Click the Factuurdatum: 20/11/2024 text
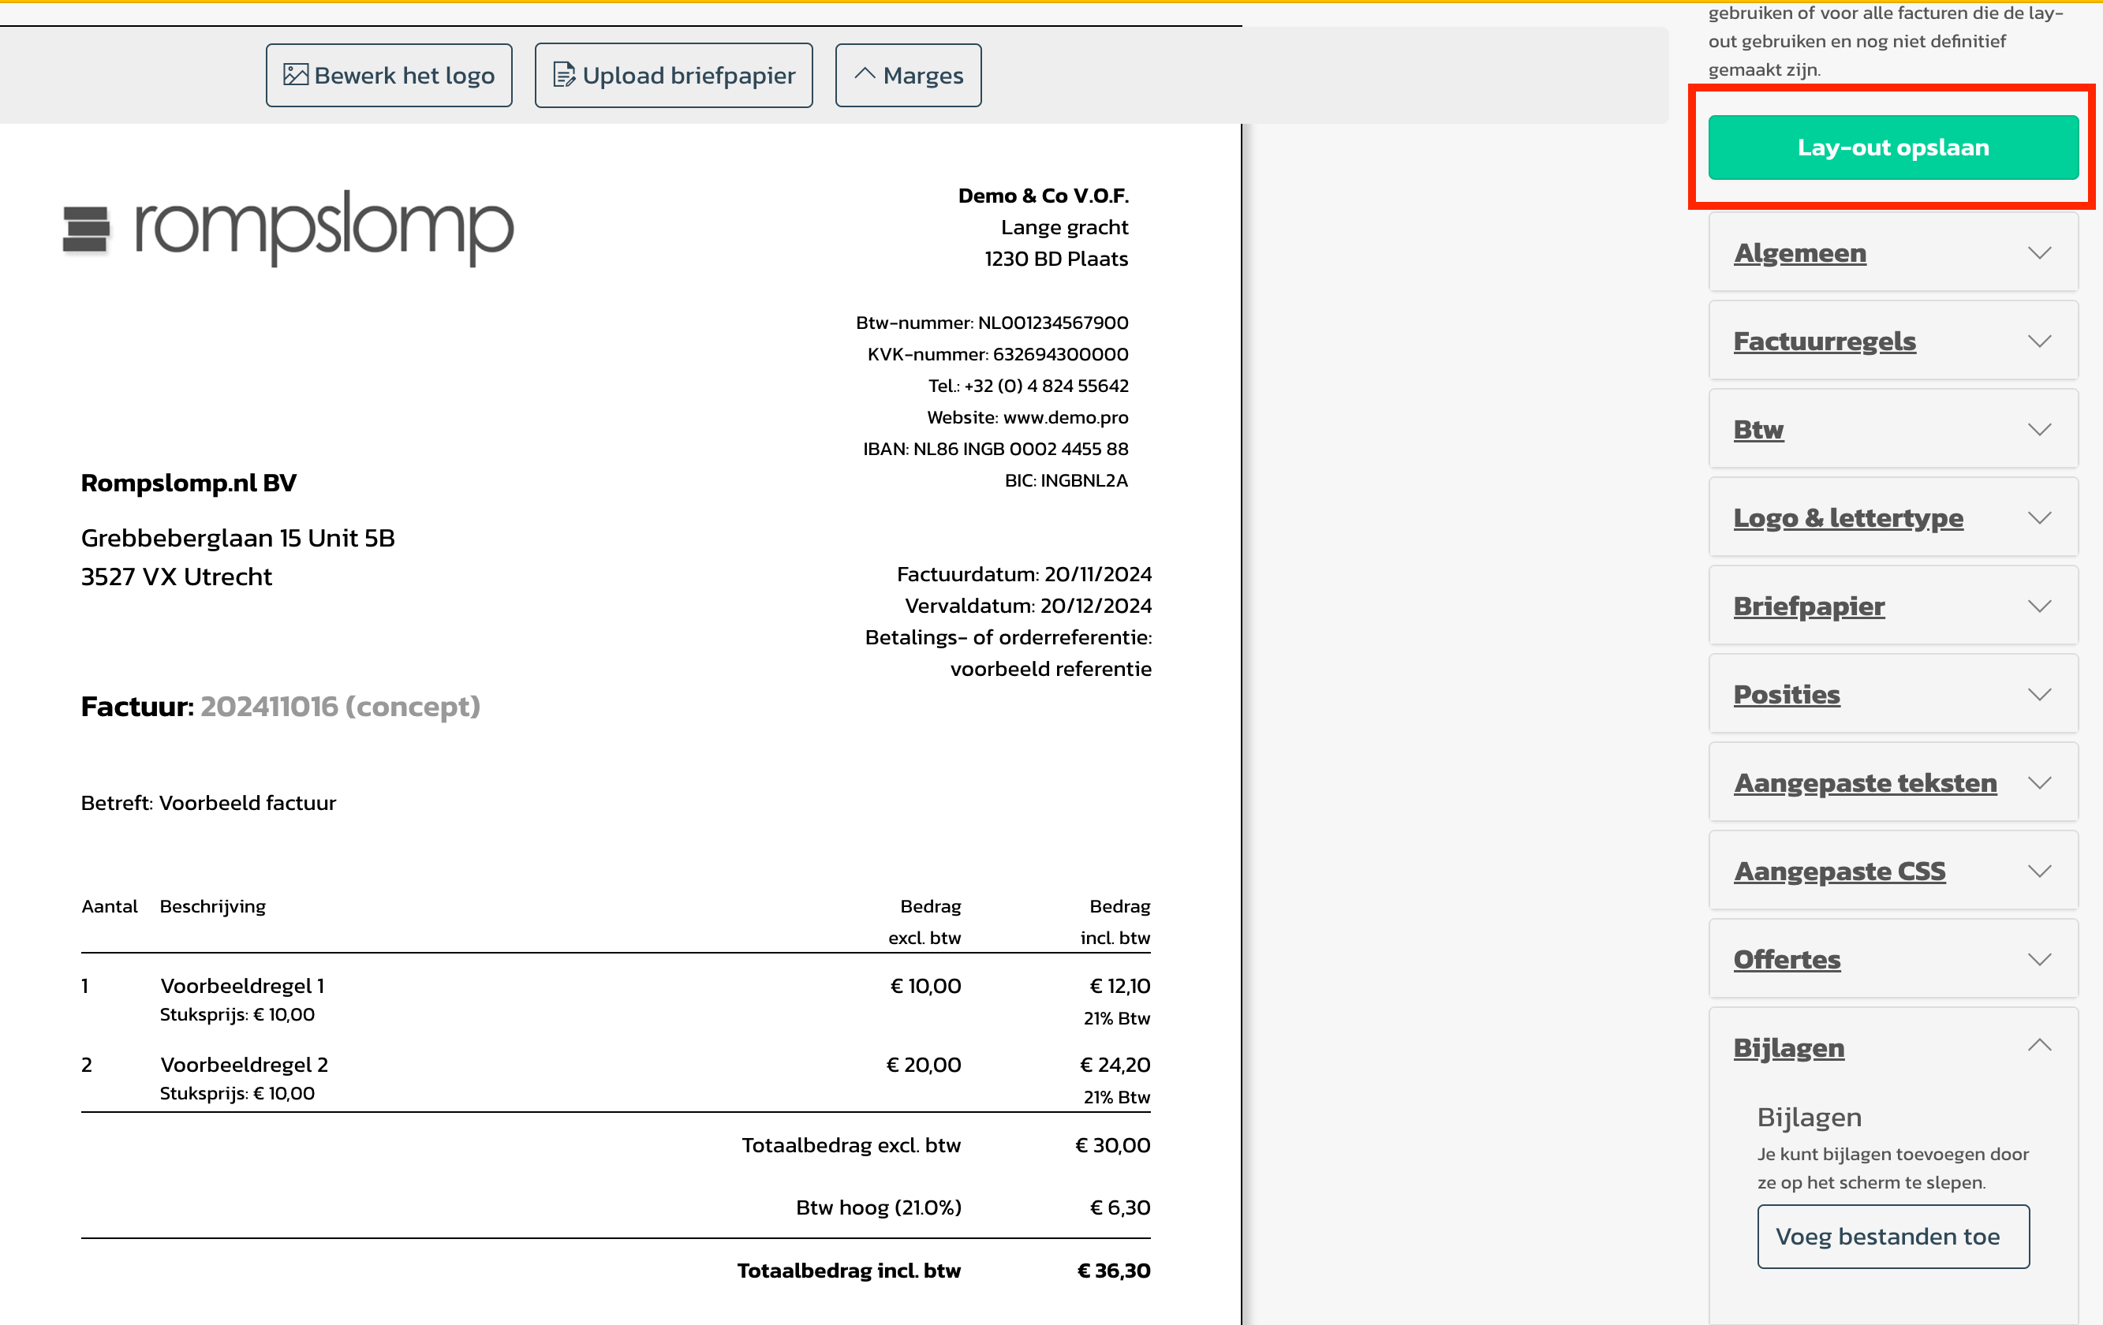2103x1325 pixels. point(1024,574)
